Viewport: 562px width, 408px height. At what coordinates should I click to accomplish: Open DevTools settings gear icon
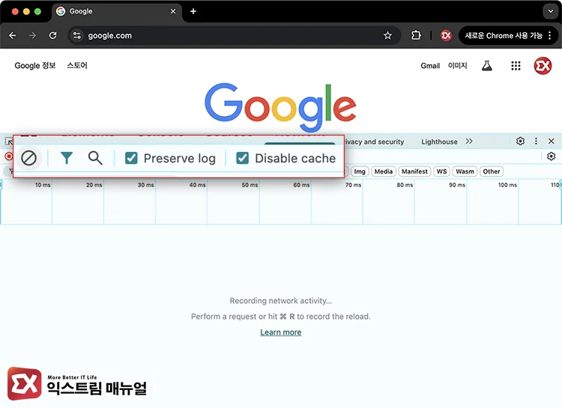click(521, 141)
